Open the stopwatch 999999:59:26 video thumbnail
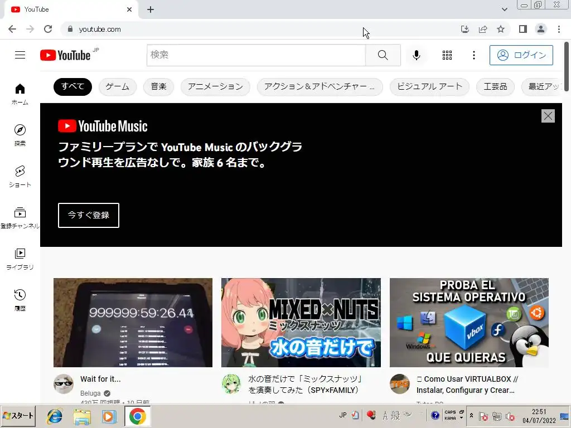This screenshot has height=428, width=571. pyautogui.click(x=133, y=323)
